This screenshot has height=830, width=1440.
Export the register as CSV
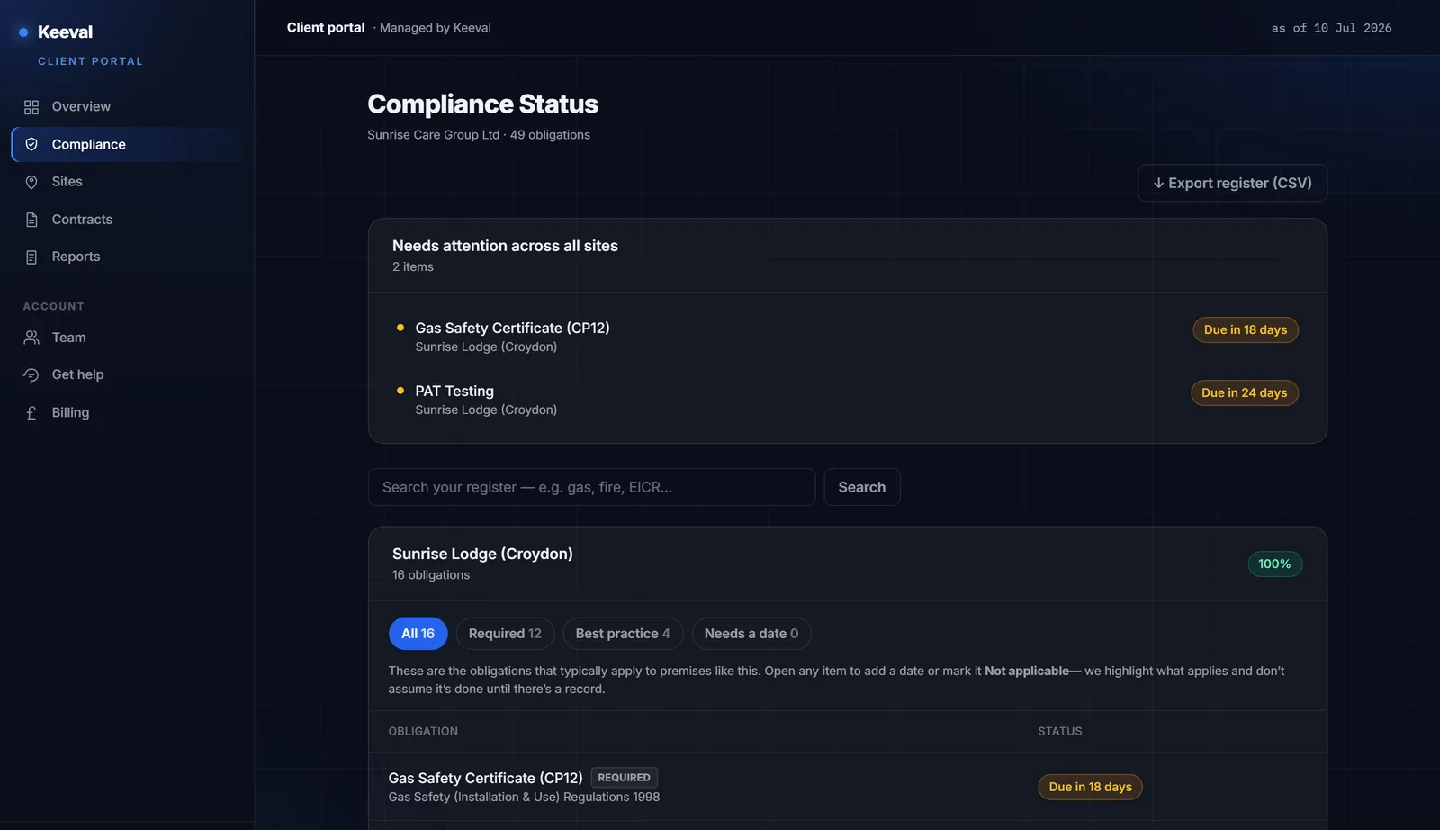(1232, 183)
